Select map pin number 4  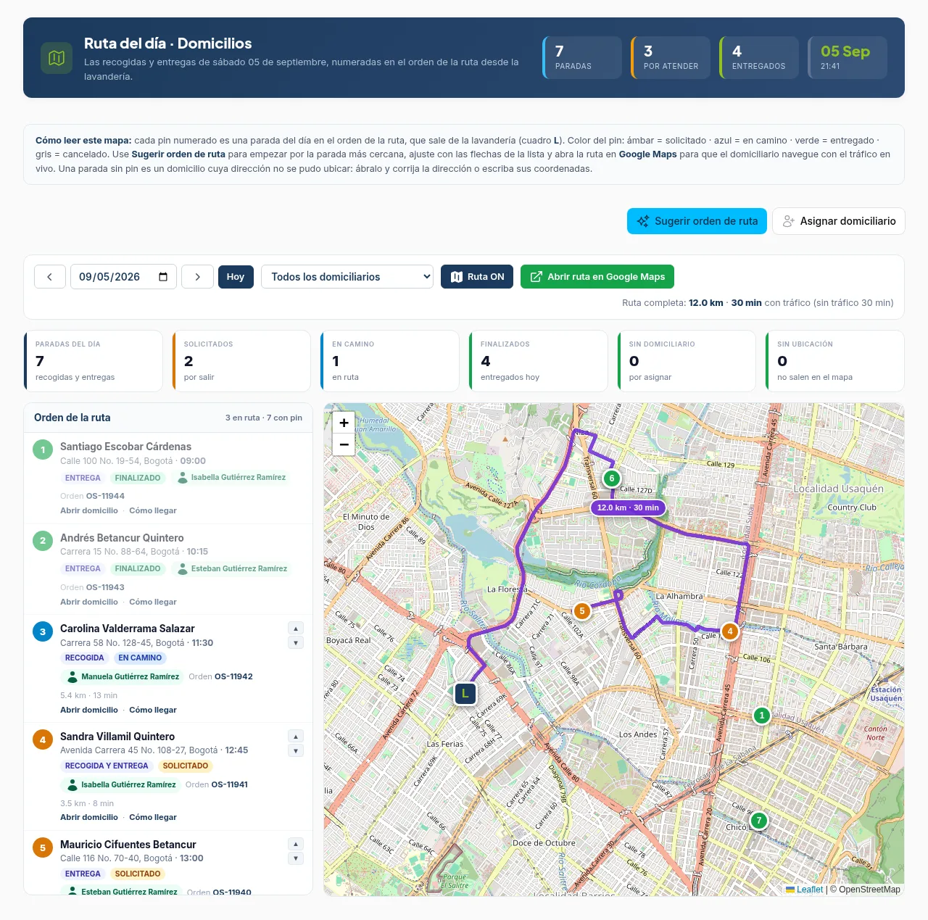(x=730, y=631)
